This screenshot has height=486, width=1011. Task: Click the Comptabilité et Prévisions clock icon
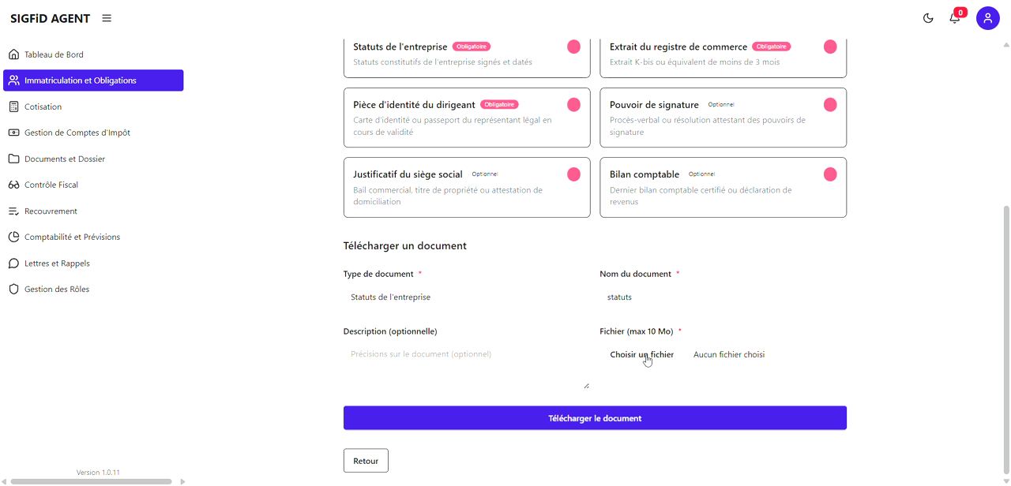(13, 237)
